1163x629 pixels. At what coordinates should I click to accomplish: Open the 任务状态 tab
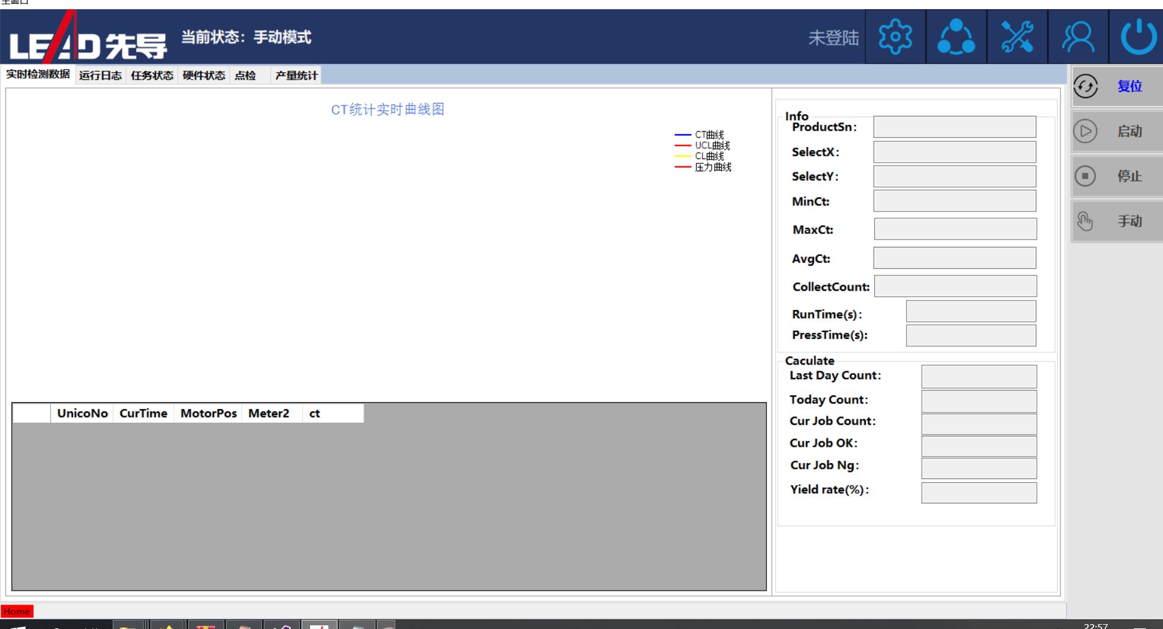(152, 76)
